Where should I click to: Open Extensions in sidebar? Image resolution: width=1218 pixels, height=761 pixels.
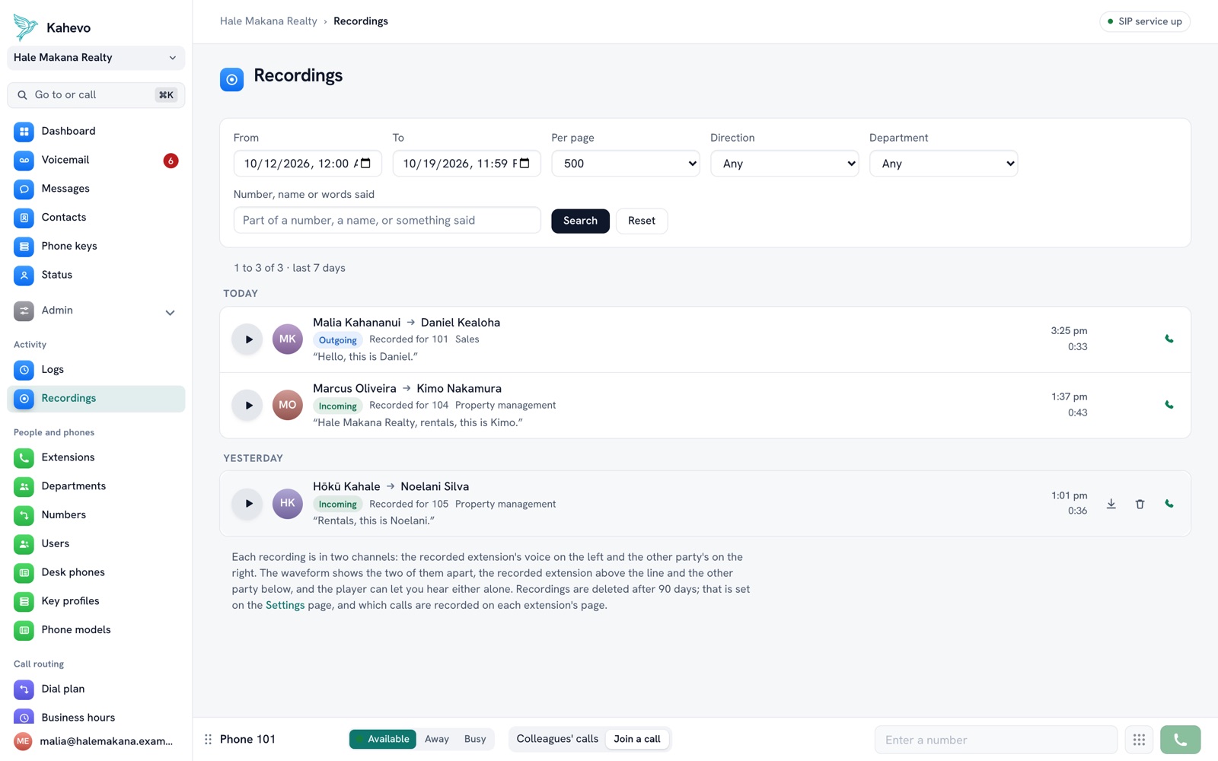coord(96,457)
